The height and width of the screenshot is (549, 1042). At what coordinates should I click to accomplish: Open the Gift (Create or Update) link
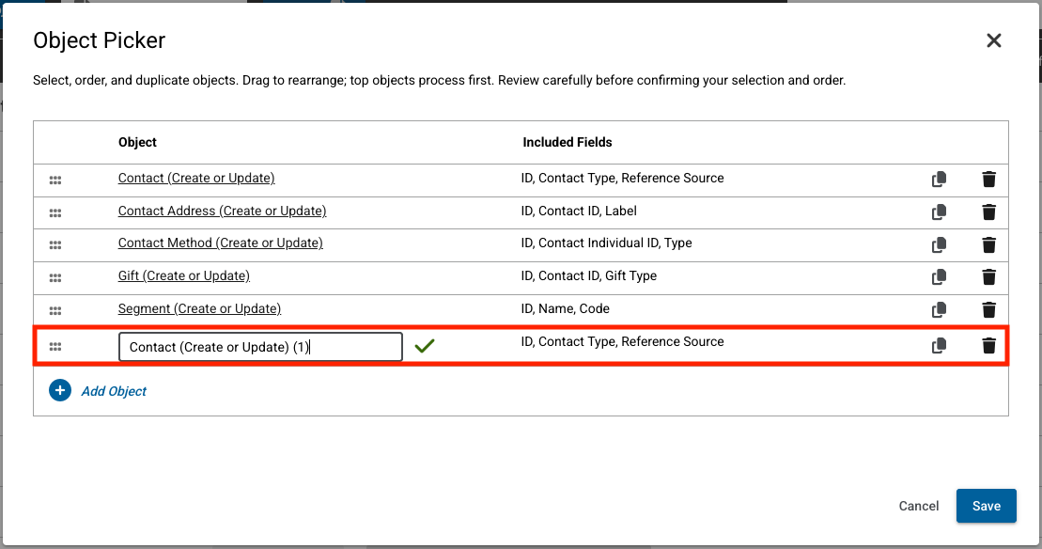184,275
